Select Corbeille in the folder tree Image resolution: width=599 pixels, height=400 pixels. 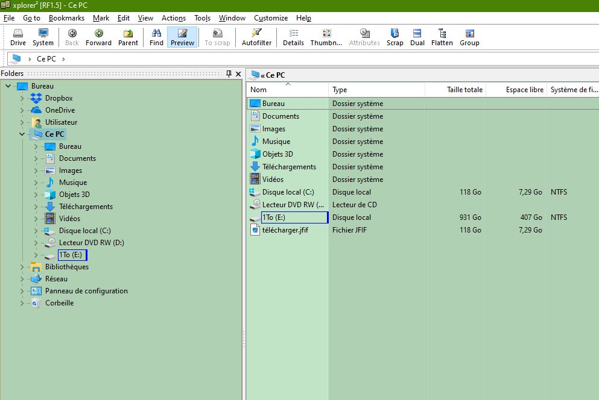pos(59,303)
